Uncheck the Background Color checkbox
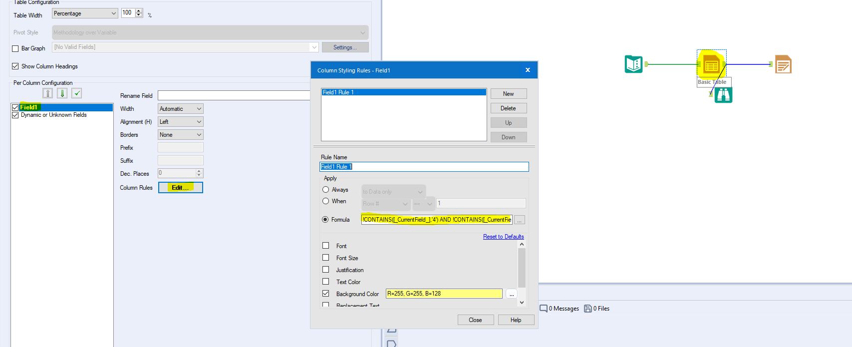The width and height of the screenshot is (852, 347). pos(326,294)
